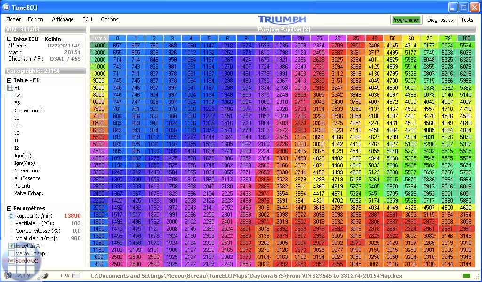
Task: Switch to Diagnostics view
Action: click(x=440, y=20)
